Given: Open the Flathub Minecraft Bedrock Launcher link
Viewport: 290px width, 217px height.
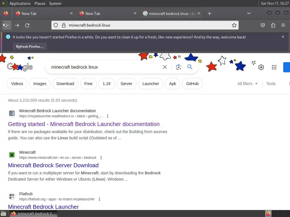Looking at the screenshot, I should pyautogui.click(x=43, y=207).
